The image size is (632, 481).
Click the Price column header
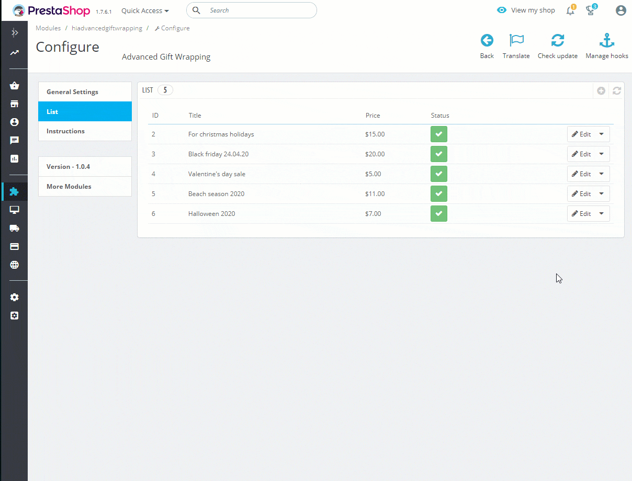click(x=373, y=116)
